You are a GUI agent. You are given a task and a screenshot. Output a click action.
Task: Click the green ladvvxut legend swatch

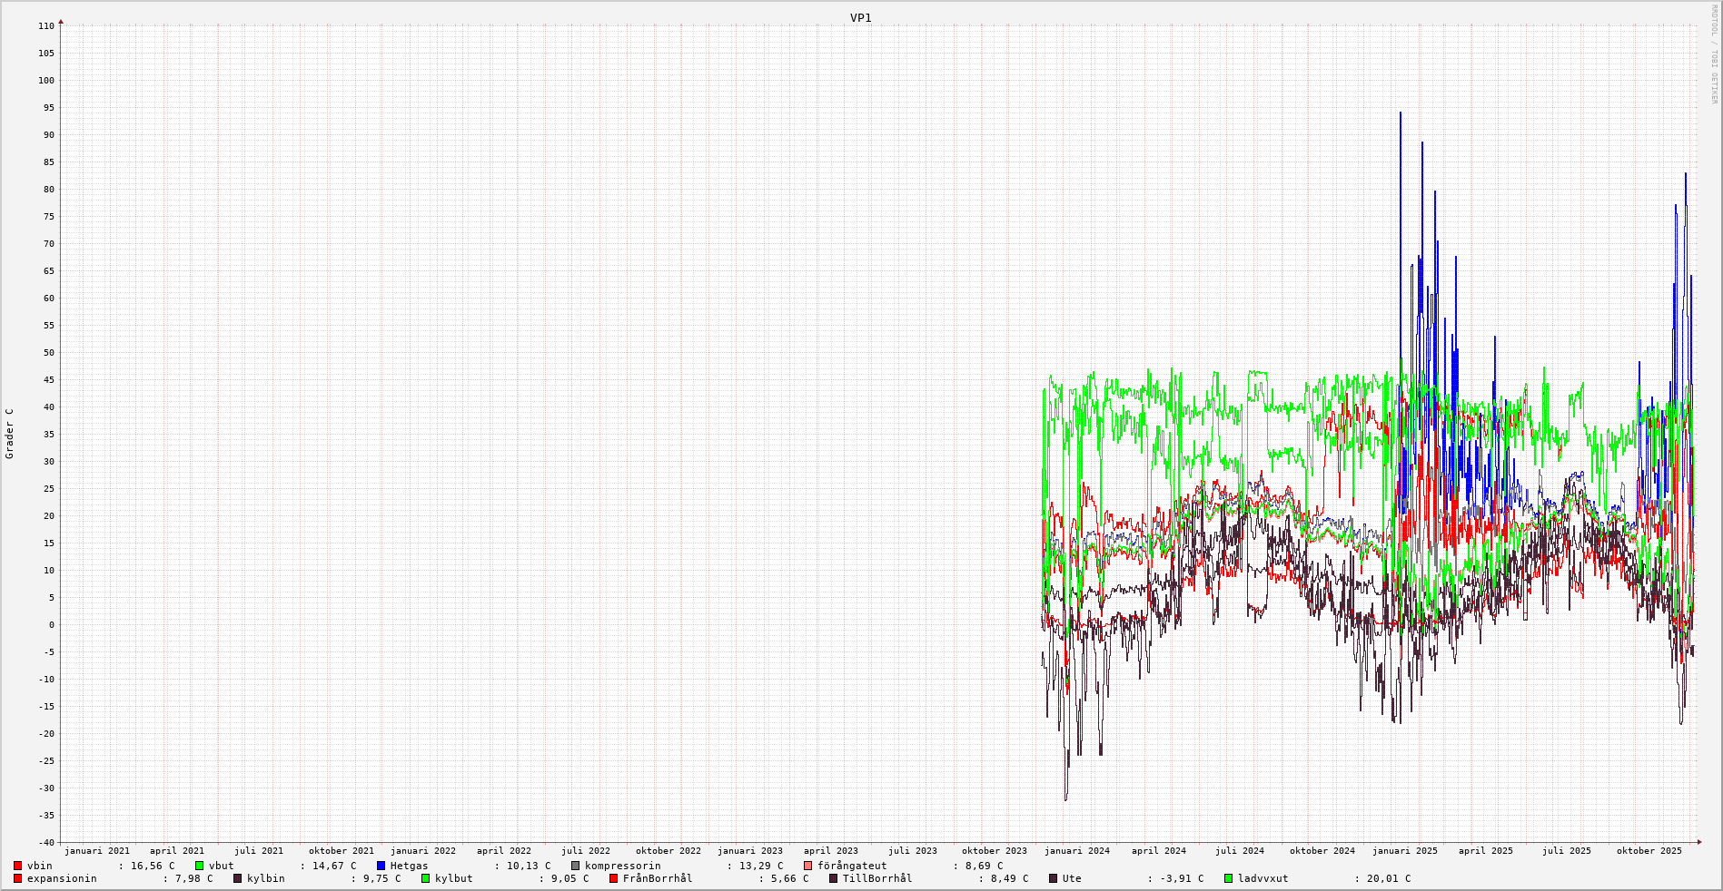[x=1229, y=878]
